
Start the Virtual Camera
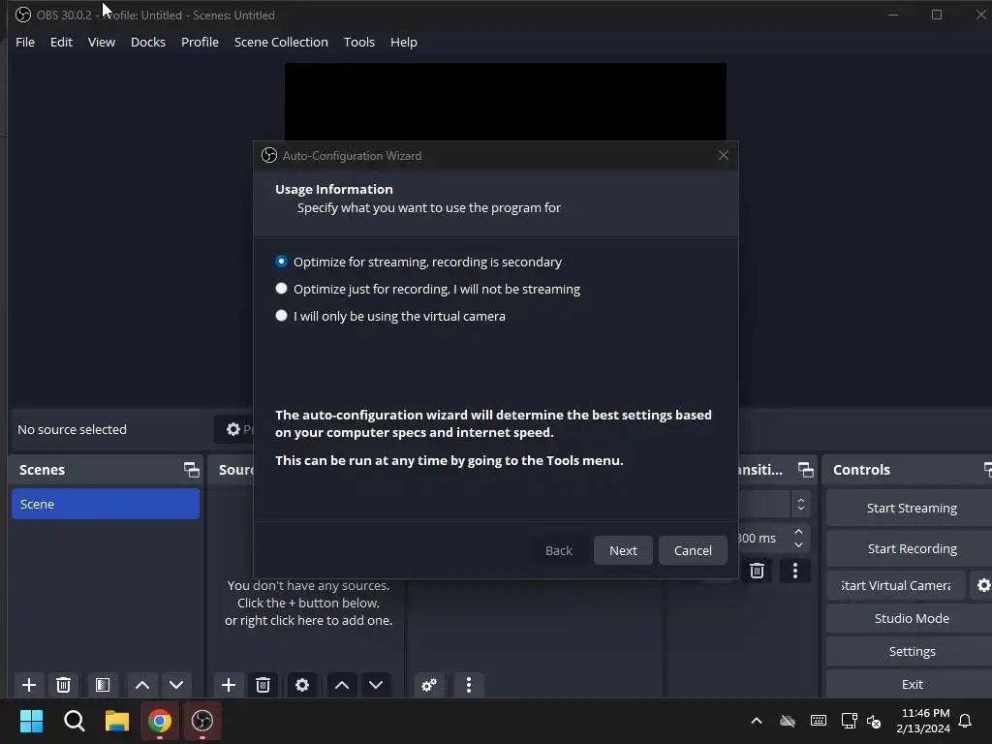point(896,585)
